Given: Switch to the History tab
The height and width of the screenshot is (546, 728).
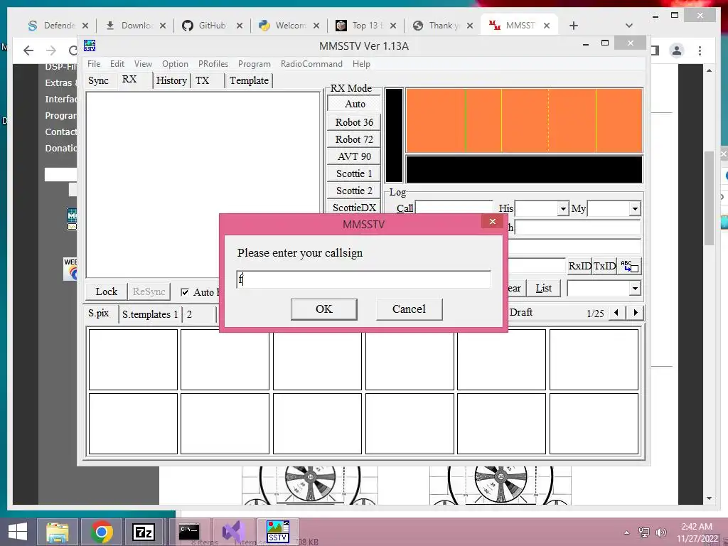Looking at the screenshot, I should coord(171,81).
